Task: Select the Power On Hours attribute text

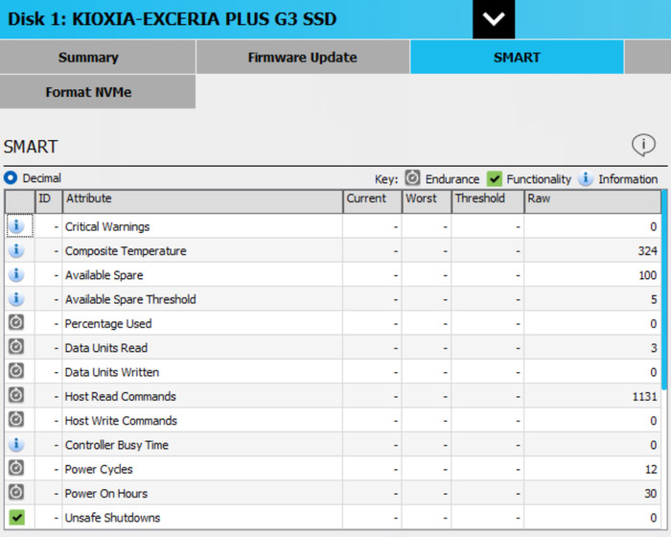Action: (x=106, y=493)
